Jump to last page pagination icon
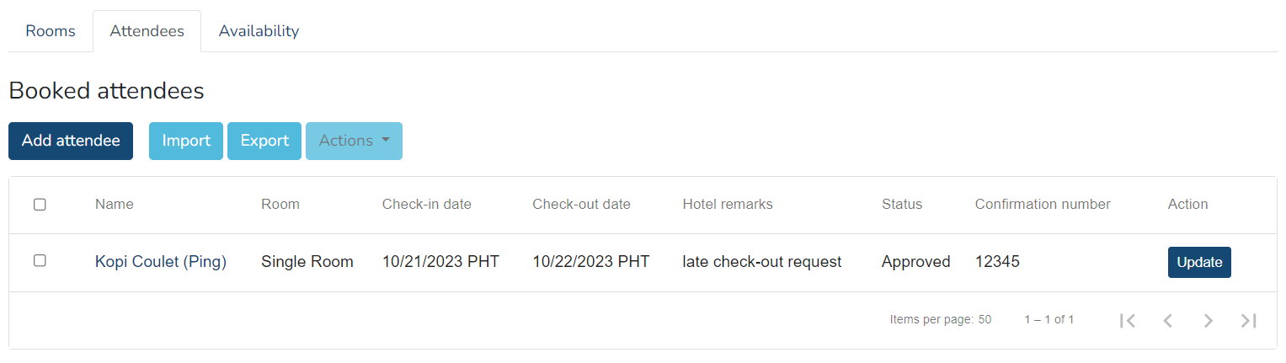Image resolution: width=1286 pixels, height=363 pixels. pos(1249,320)
